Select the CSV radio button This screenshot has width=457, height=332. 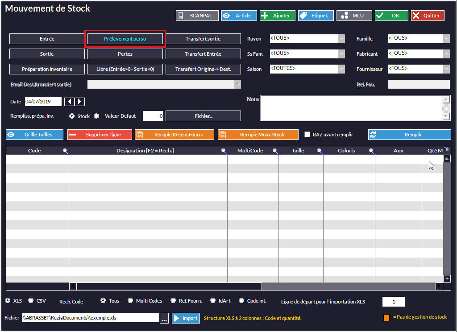click(x=31, y=301)
